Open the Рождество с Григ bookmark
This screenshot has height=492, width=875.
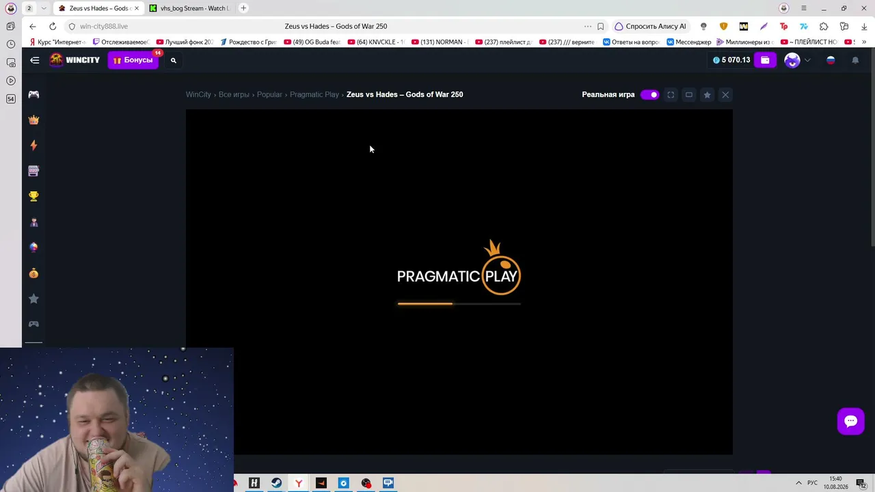pyautogui.click(x=249, y=42)
